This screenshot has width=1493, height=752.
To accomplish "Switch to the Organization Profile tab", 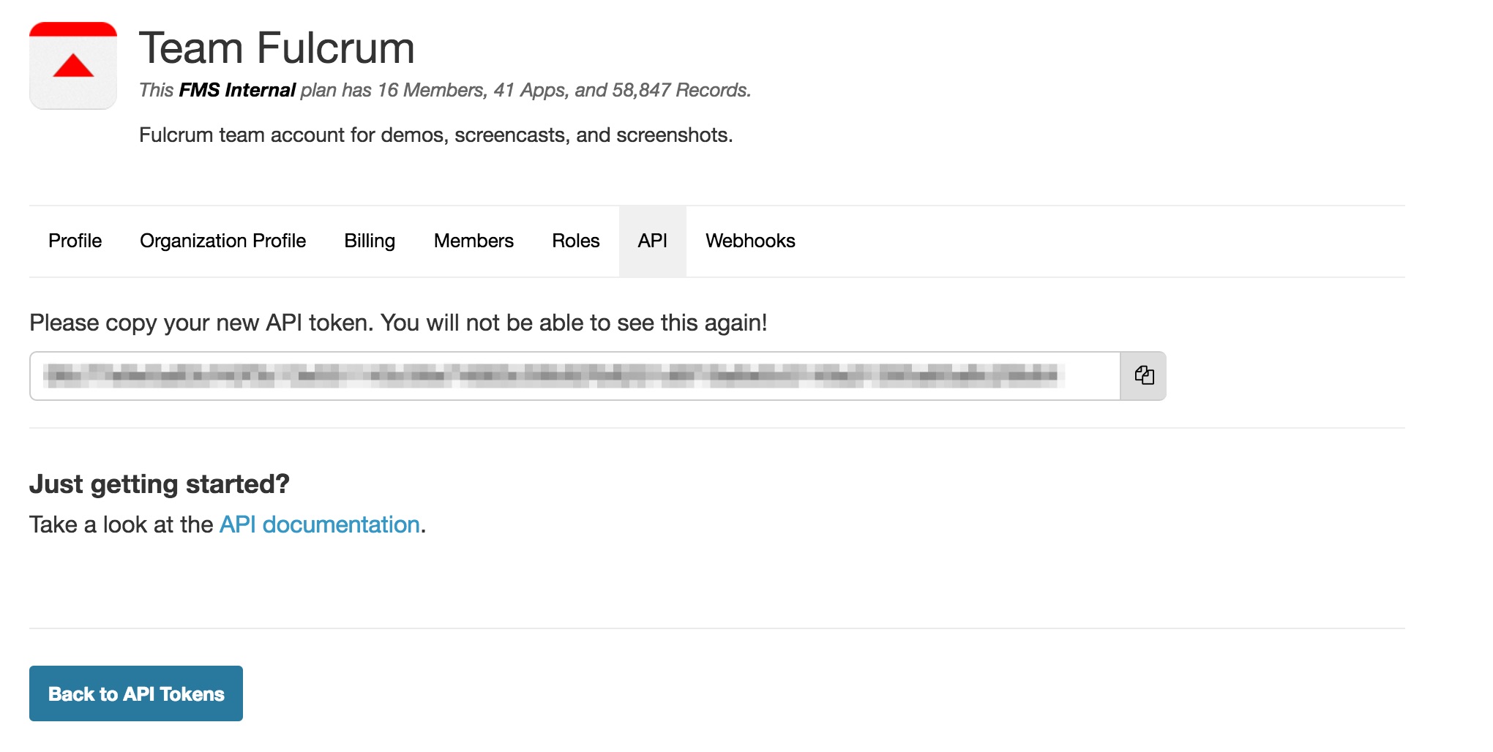I will pyautogui.click(x=222, y=241).
